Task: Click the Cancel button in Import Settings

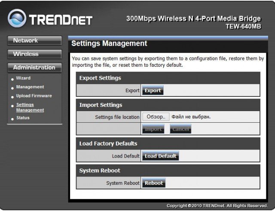Action: (x=180, y=129)
